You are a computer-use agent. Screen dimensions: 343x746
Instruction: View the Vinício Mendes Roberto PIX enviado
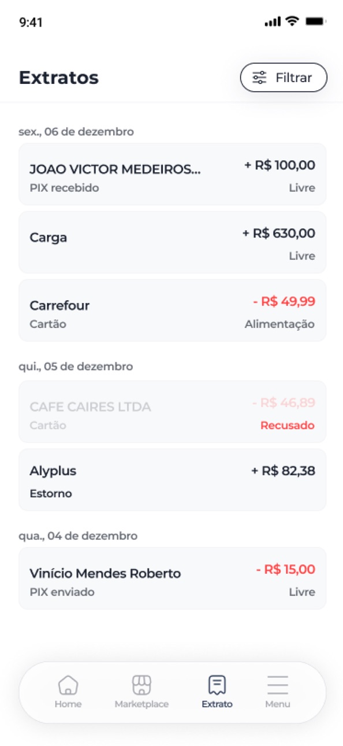(172, 578)
